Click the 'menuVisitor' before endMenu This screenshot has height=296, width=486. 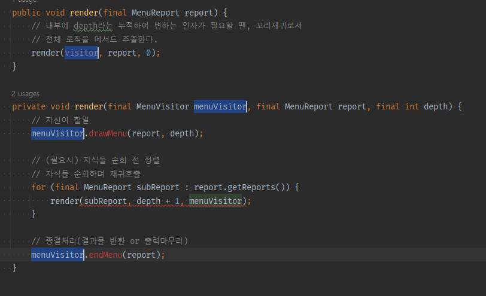(57, 255)
